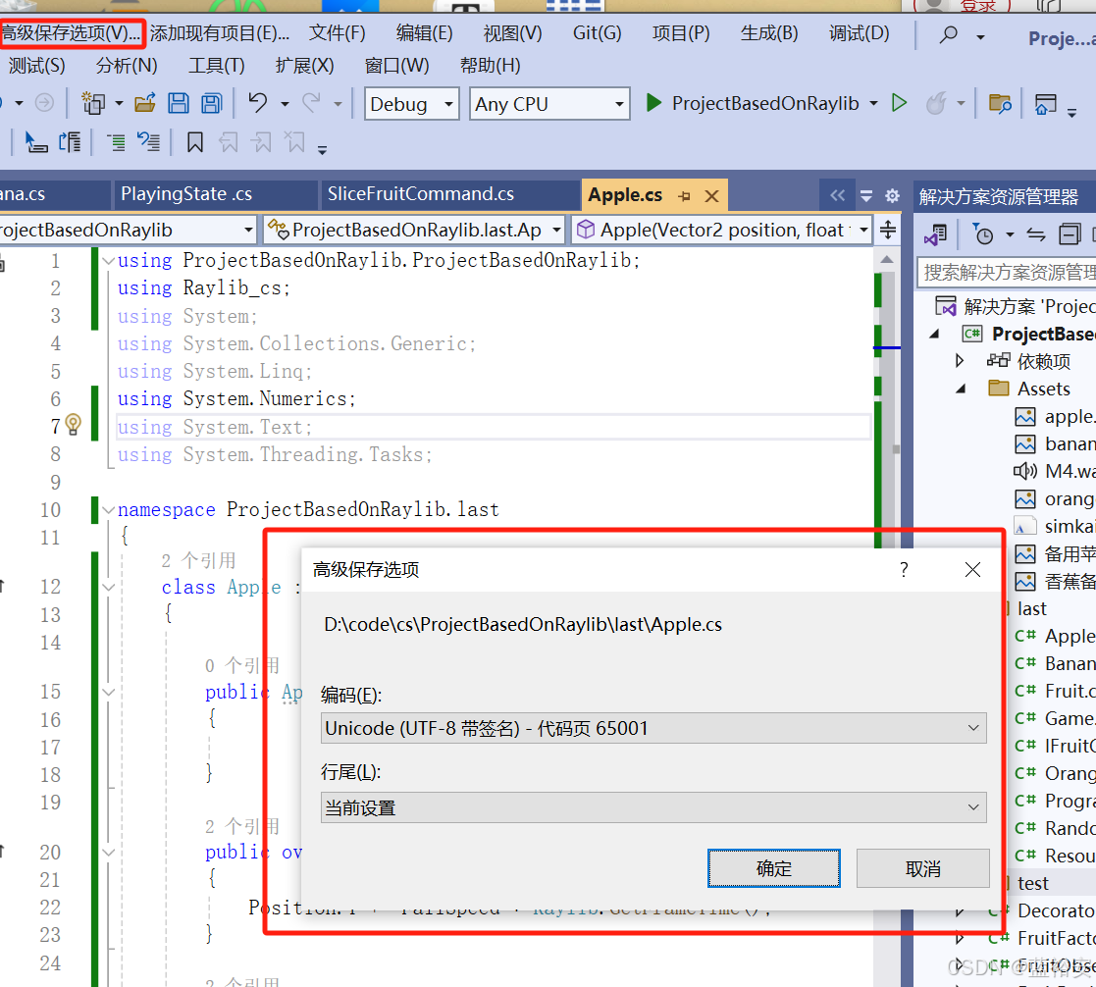1096x987 pixels.
Task: Open tab window settings gear icon
Action: (892, 195)
